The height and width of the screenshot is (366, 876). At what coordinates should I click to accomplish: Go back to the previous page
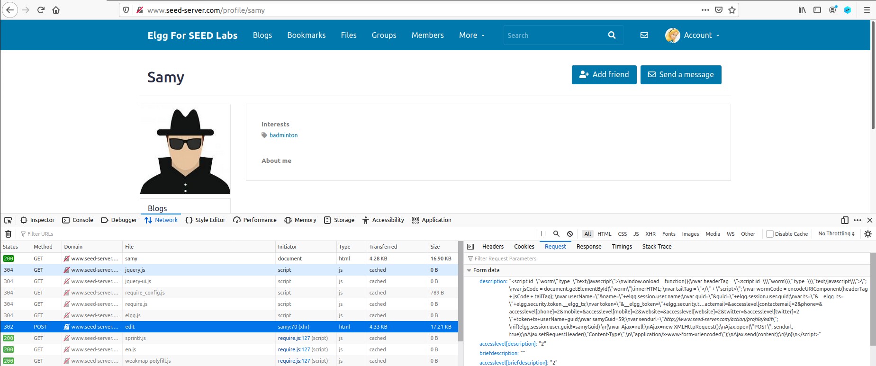point(10,10)
